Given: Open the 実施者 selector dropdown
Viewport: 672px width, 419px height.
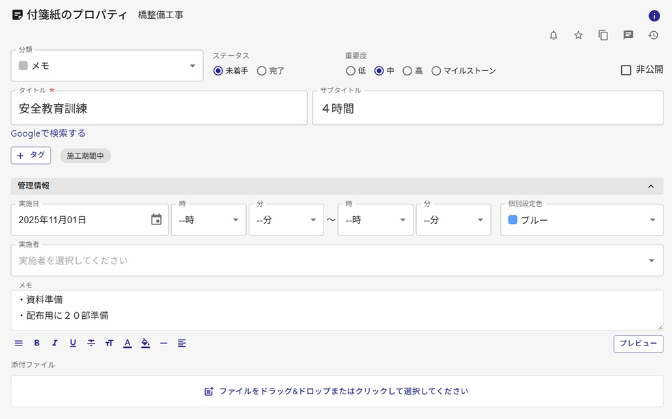Looking at the screenshot, I should 651,260.
